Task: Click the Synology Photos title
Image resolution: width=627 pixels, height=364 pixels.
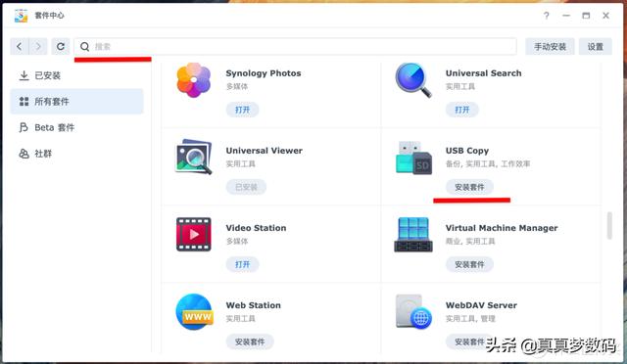Action: coord(264,73)
